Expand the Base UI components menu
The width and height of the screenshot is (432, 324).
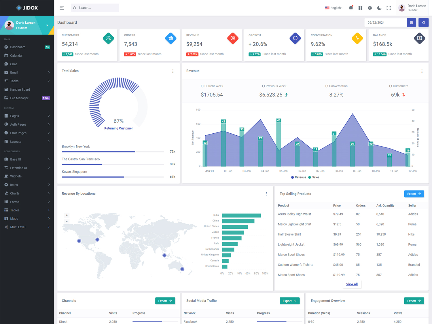click(x=16, y=159)
